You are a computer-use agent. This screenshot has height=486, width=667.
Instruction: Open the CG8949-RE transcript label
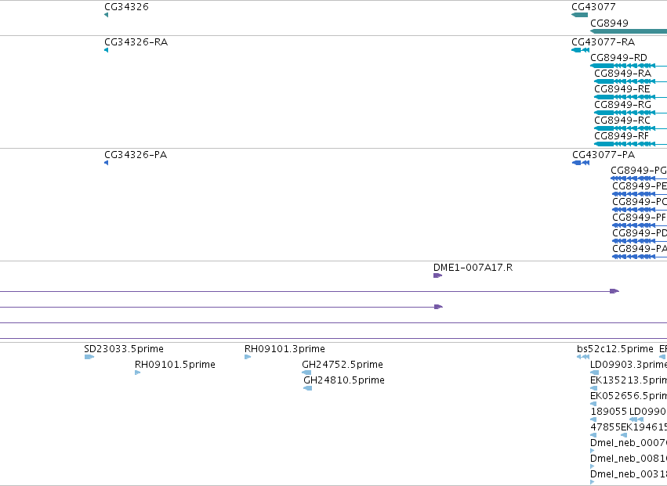(x=622, y=89)
